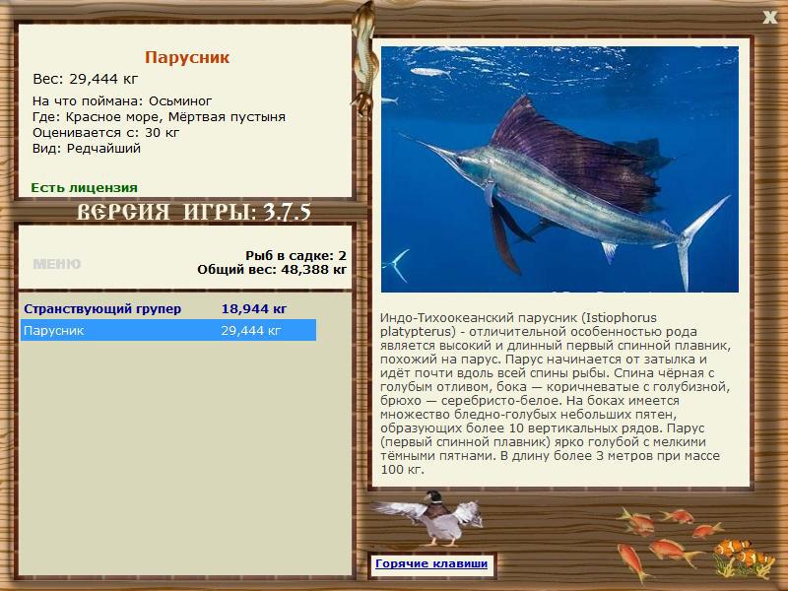Click the Рыб в садке: 2 counter
The image size is (788, 591).
295,256
